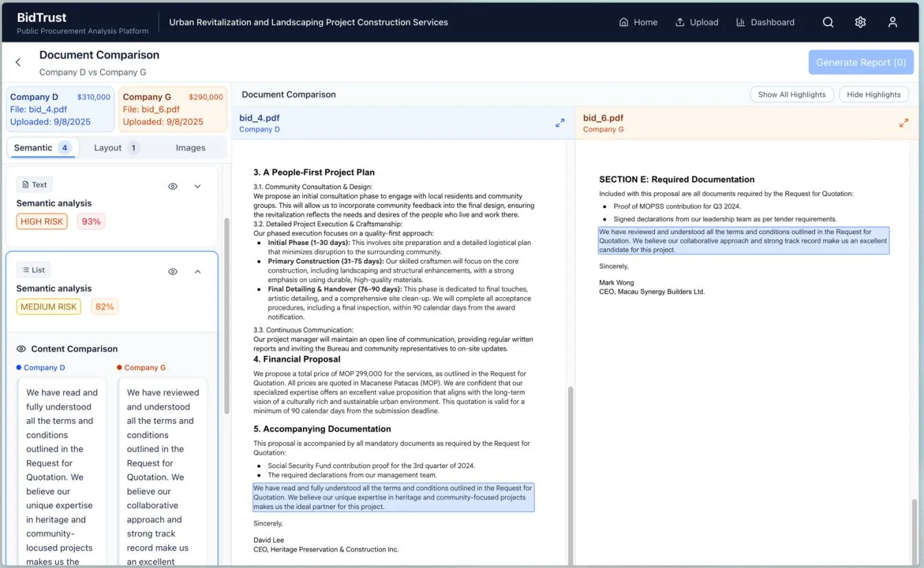Click Show All Highlights

pos(792,95)
